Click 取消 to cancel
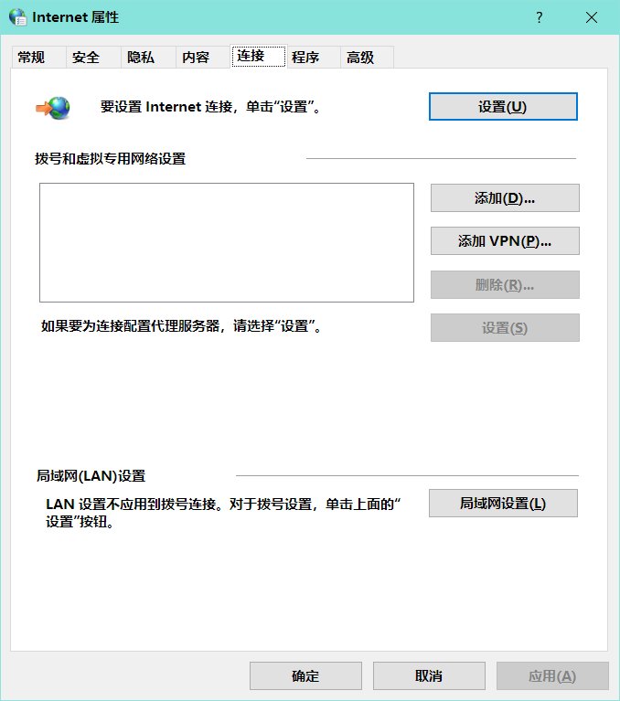 [429, 675]
